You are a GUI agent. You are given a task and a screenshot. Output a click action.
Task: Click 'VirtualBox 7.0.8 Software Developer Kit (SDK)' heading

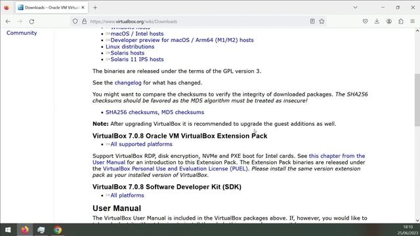[167, 187]
